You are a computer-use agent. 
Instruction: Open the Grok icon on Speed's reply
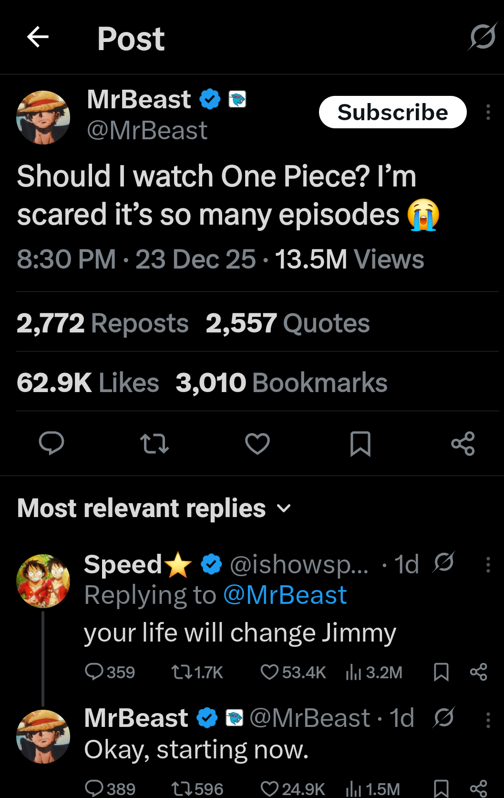443,562
